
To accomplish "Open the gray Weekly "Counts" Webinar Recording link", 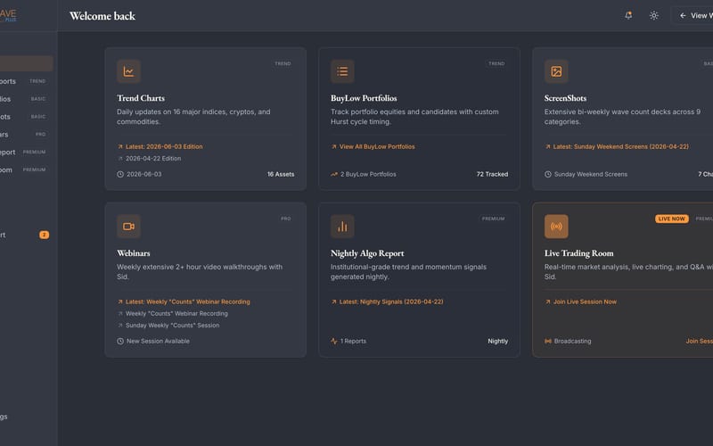I will tap(173, 314).
